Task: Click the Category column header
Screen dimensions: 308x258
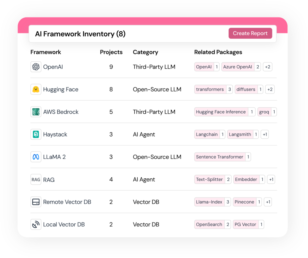Action: (145, 52)
